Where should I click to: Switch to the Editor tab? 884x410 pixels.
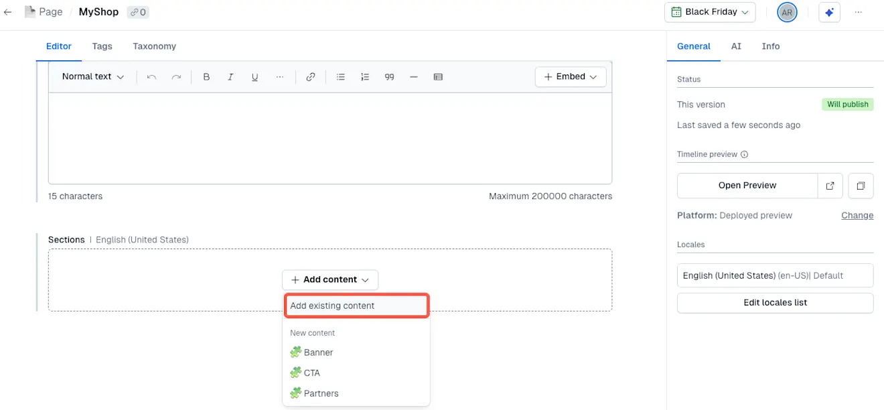(x=59, y=46)
